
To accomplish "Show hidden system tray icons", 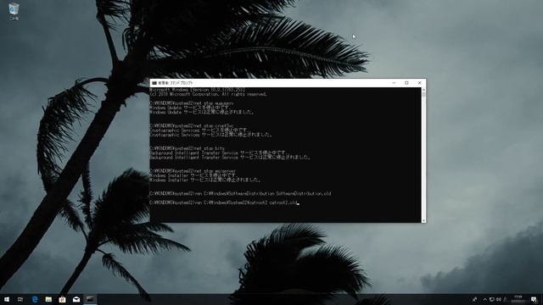I will coord(484,299).
